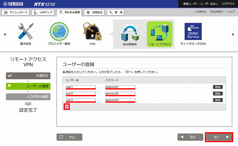This screenshot has width=238, height=146.
Task: Open the ネットボランチDNS DDNS Service icon
Action: coord(193,31)
